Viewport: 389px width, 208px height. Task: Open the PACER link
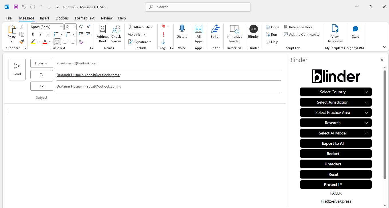(x=335, y=193)
